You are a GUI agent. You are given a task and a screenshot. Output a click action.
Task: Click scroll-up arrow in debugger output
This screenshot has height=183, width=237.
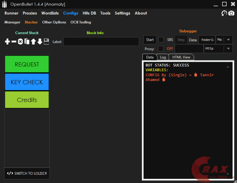(227, 67)
